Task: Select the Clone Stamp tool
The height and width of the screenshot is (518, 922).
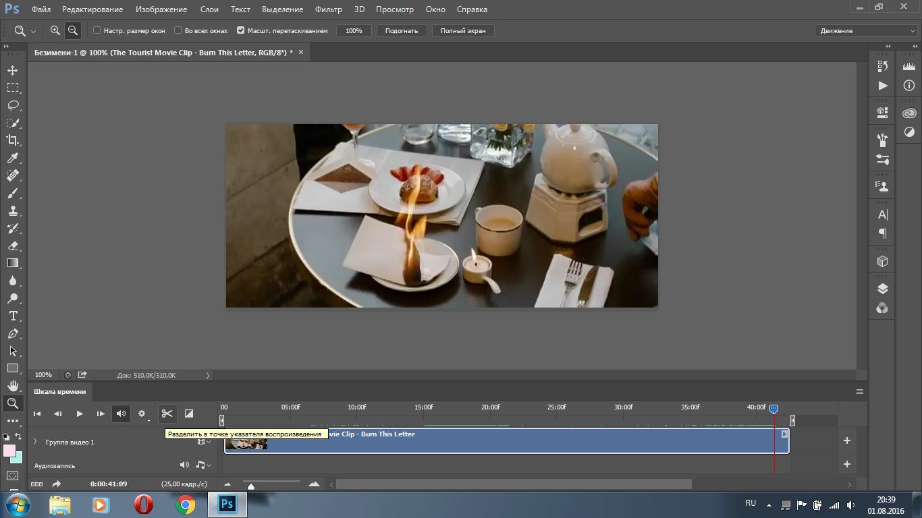Action: pyautogui.click(x=13, y=210)
